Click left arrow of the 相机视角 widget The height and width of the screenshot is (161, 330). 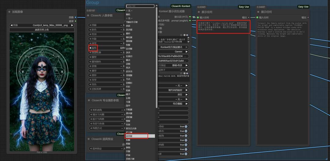(91, 110)
